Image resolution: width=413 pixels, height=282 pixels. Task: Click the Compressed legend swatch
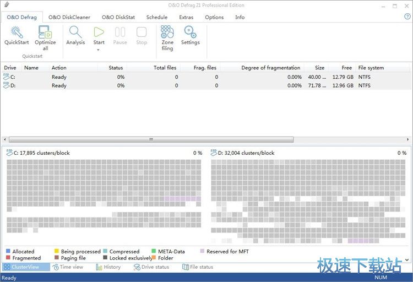pos(105,251)
